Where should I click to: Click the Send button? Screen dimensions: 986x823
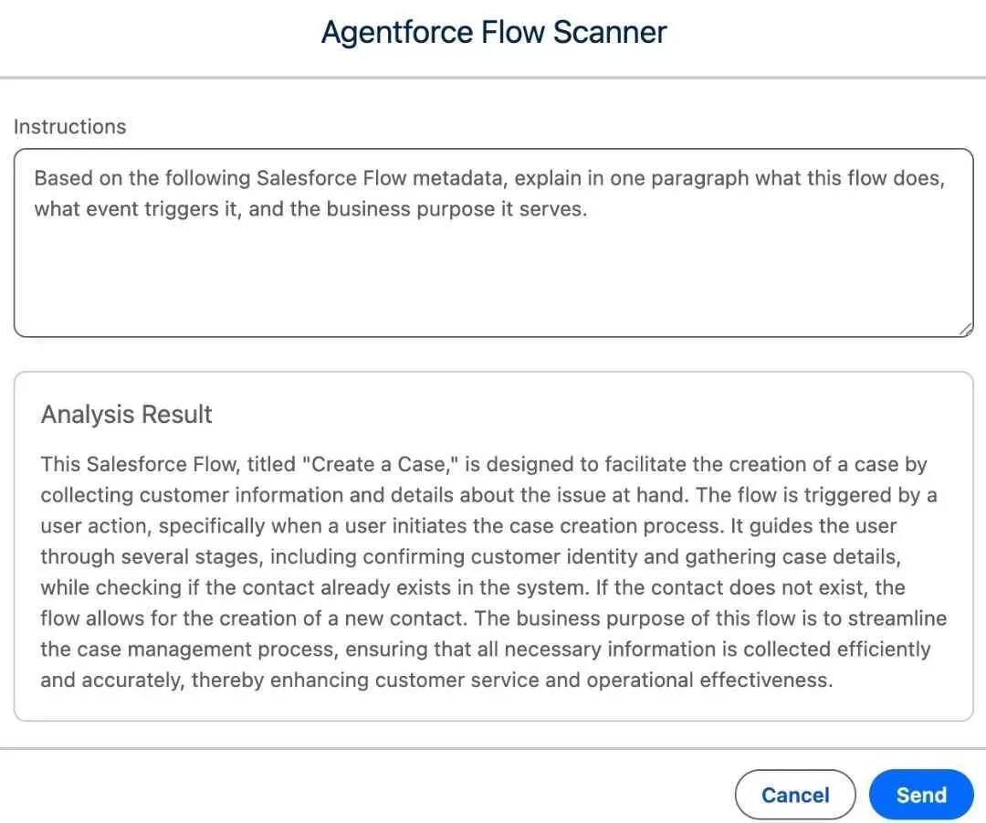(920, 795)
